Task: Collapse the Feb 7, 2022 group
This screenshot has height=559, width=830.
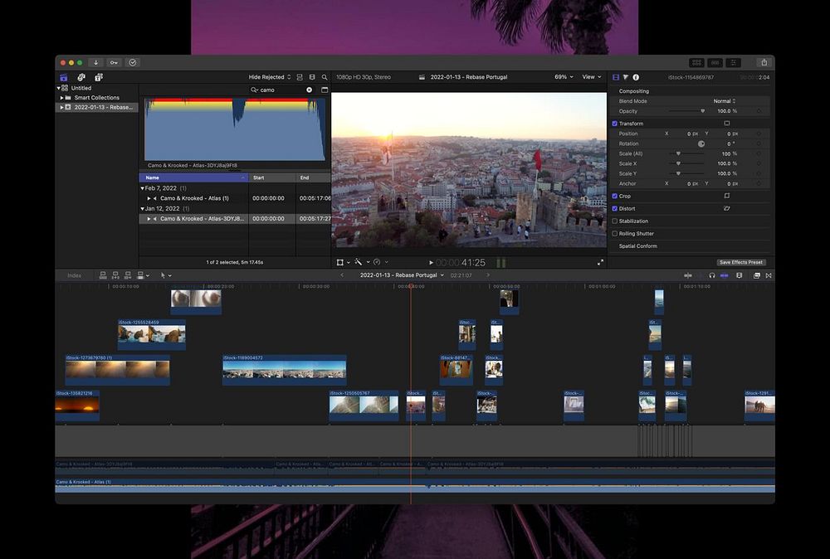Action: coord(142,188)
